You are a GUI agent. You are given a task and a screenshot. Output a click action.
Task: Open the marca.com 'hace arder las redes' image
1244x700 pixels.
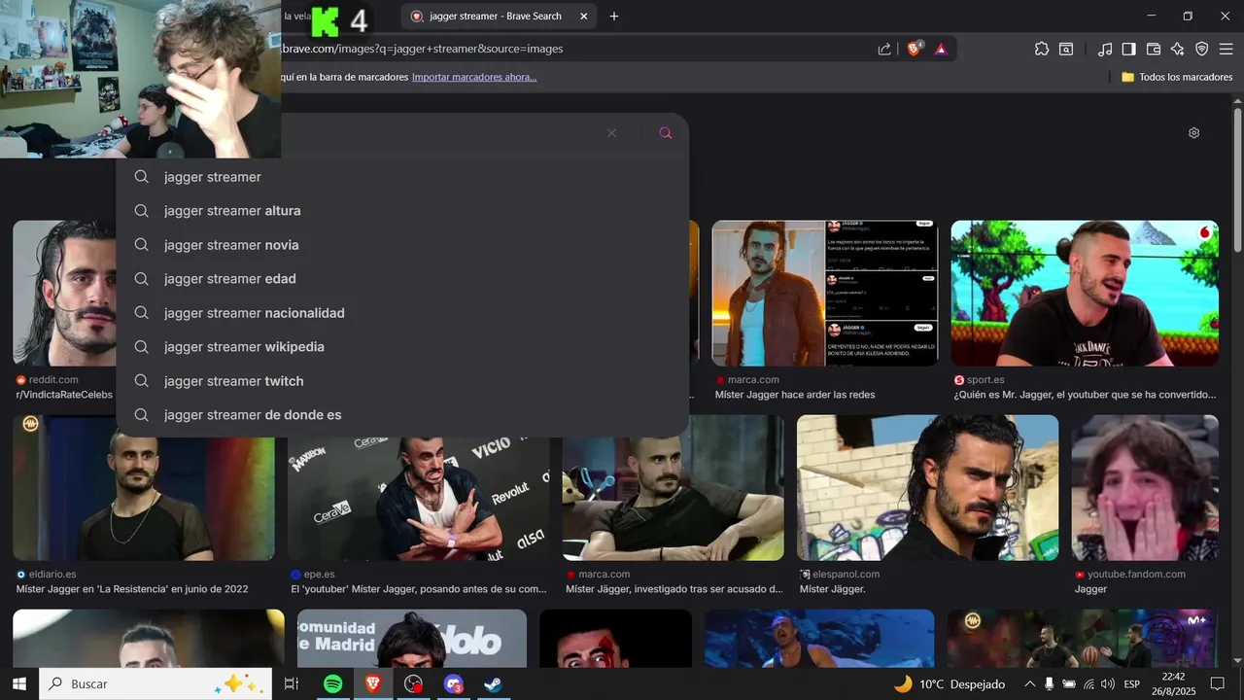click(825, 294)
